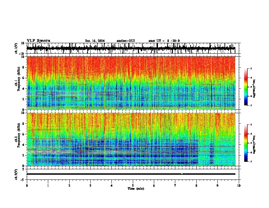This screenshot has height=208, width=269.
Task: Click the "Time (min)" axis label
Action: [136, 189]
